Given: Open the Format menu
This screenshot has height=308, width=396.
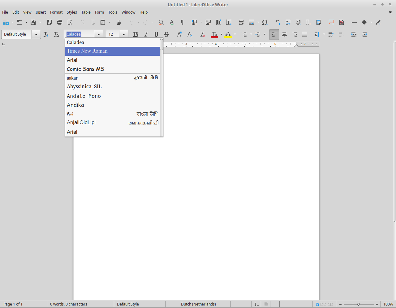Looking at the screenshot, I should tap(56, 12).
